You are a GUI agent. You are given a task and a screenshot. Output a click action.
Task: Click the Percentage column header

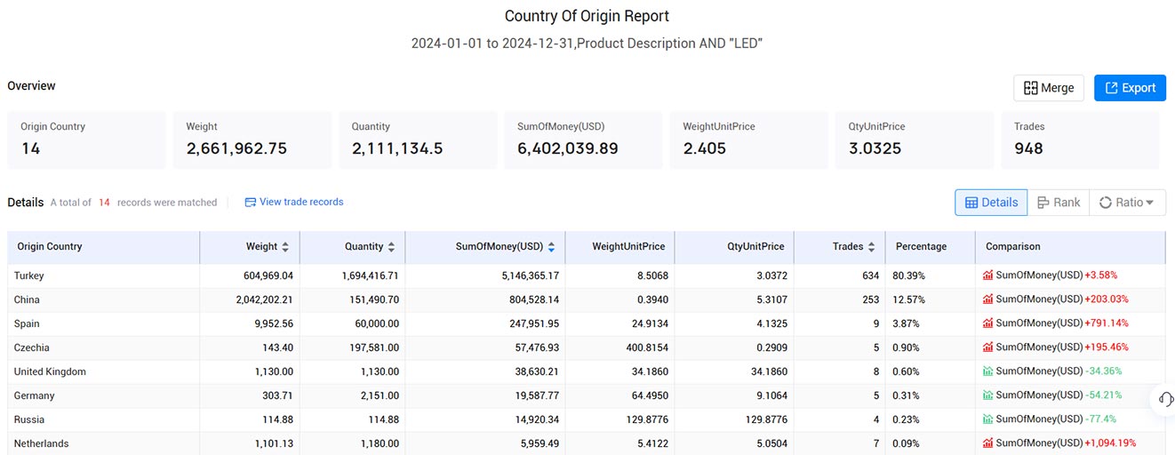pos(930,247)
